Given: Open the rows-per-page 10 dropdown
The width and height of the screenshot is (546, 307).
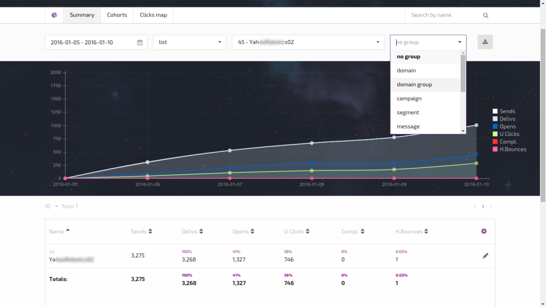Looking at the screenshot, I should point(51,206).
